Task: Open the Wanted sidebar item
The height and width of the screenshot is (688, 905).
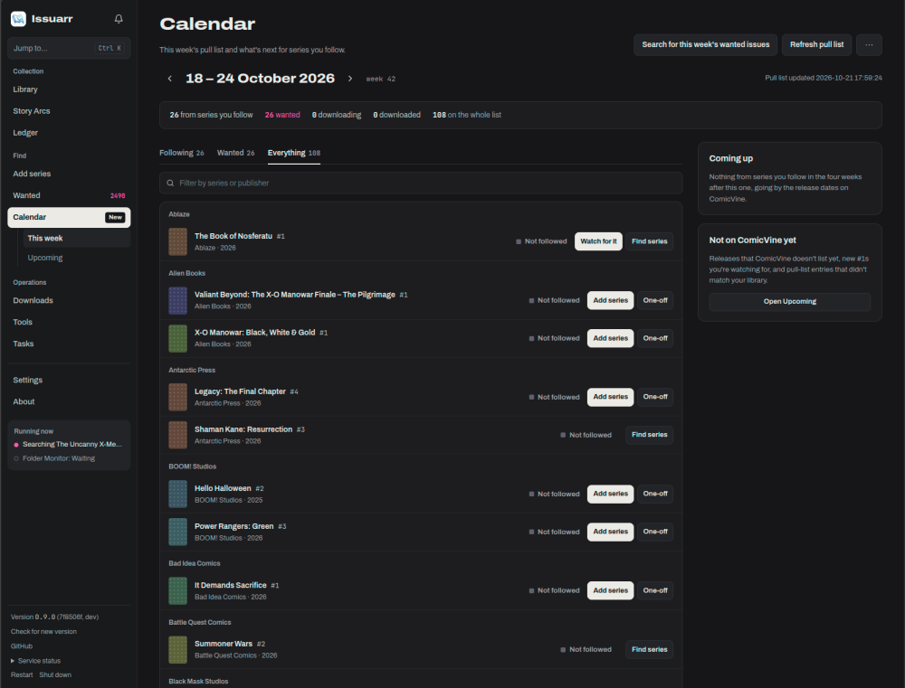Action: (x=69, y=195)
